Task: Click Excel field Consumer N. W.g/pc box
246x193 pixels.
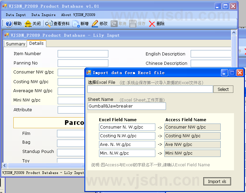Action: (x=127, y=127)
